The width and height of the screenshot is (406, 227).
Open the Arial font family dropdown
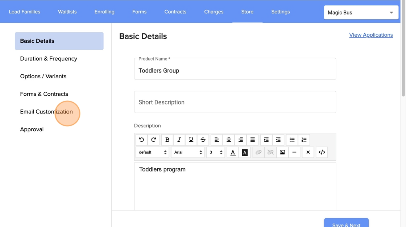pos(188,152)
